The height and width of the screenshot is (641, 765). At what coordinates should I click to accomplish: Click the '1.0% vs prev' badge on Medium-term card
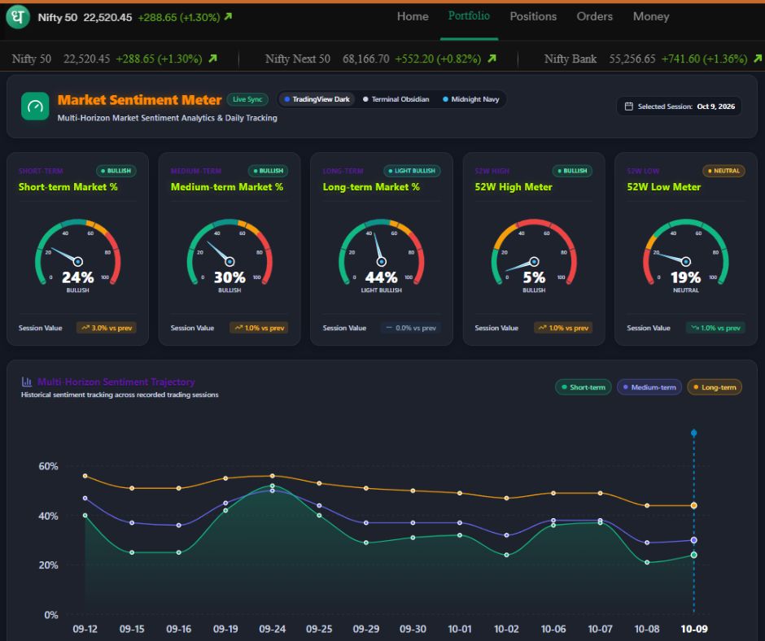pos(259,328)
